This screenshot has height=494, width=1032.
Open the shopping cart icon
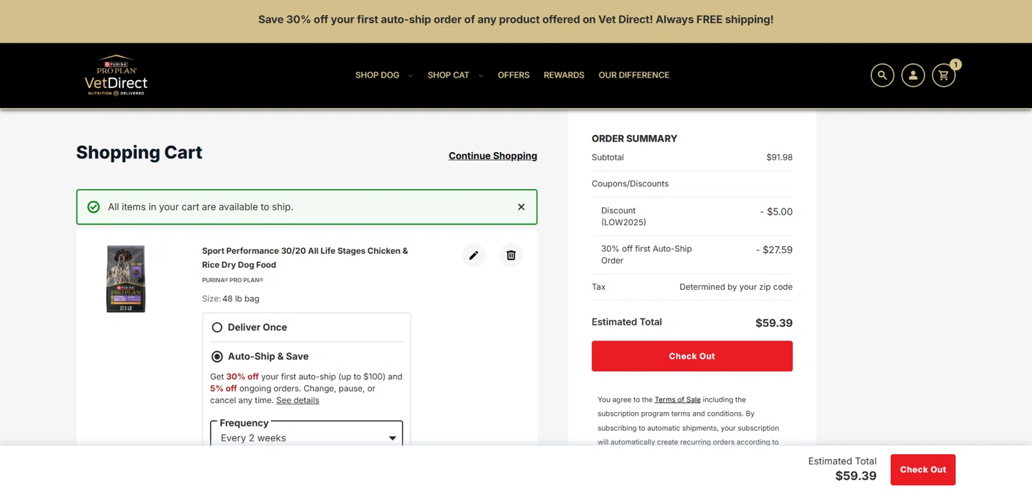point(944,76)
